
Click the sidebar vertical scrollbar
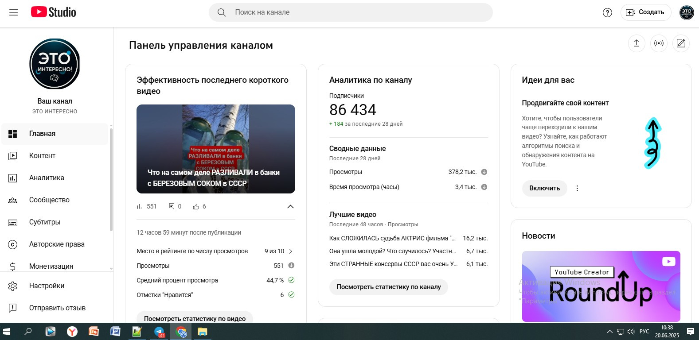pyautogui.click(x=111, y=179)
